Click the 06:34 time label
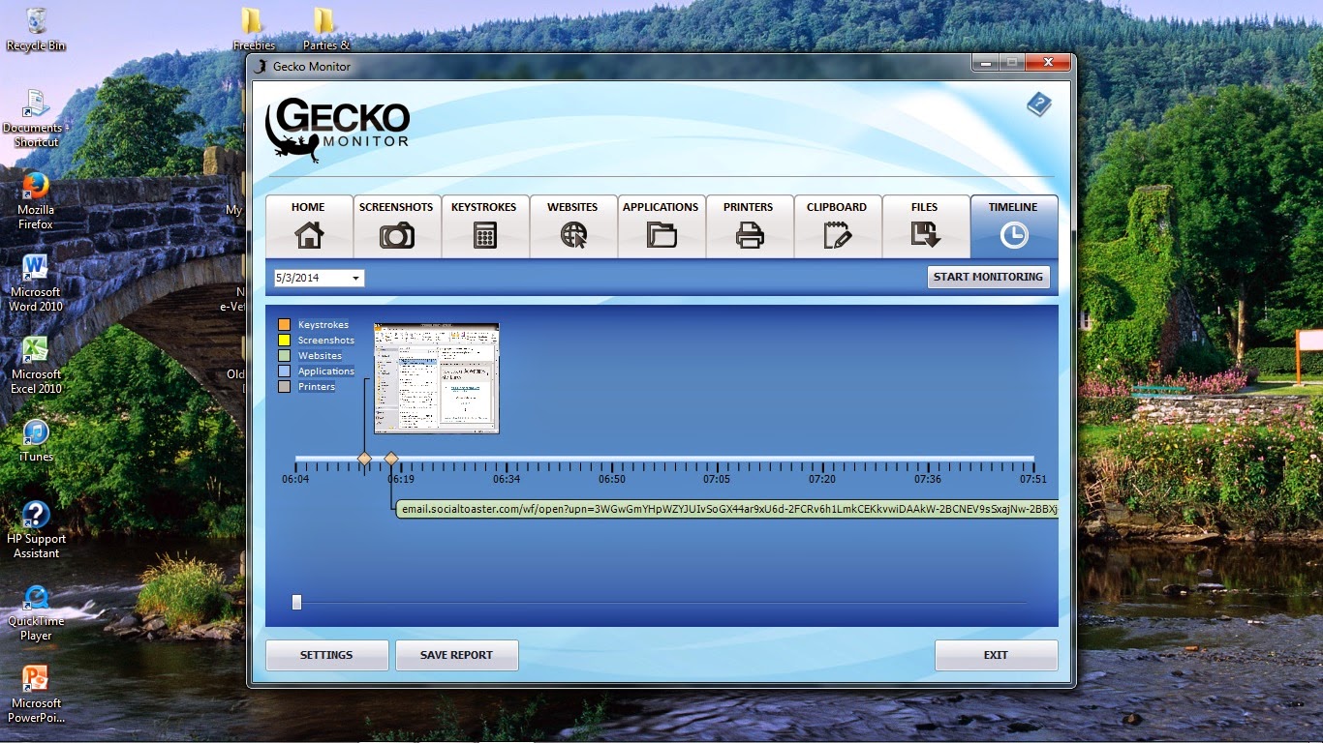This screenshot has height=743, width=1323. 507,479
